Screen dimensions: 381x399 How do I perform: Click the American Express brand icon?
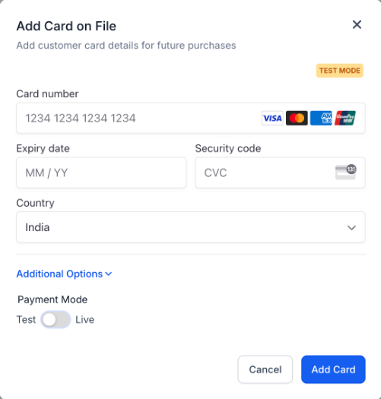pos(321,118)
